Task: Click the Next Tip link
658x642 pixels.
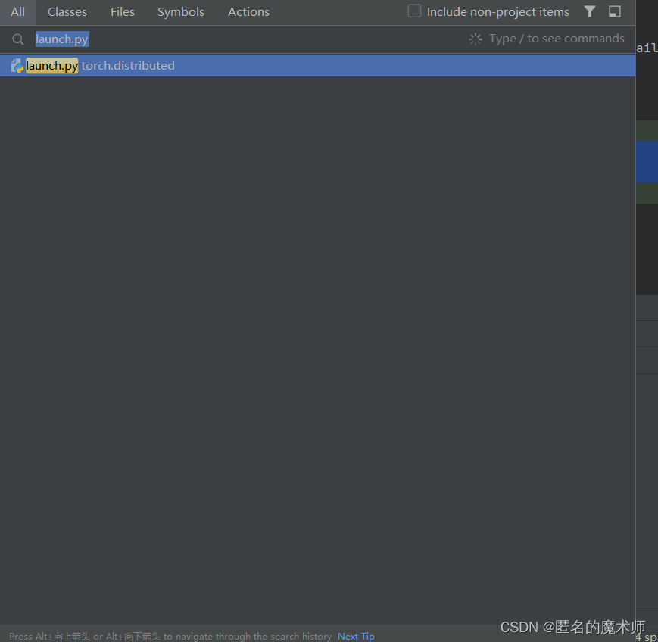Action: [356, 636]
